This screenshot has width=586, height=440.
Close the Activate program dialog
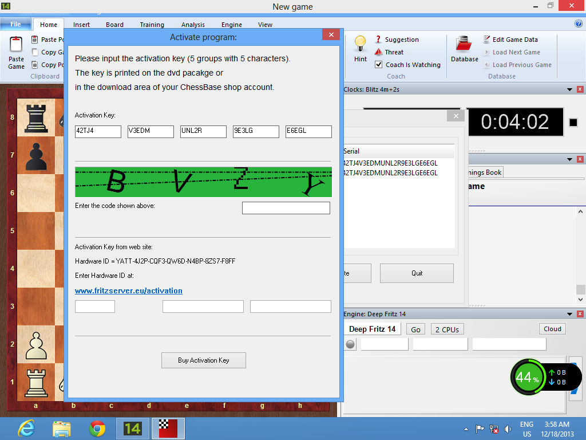point(331,35)
